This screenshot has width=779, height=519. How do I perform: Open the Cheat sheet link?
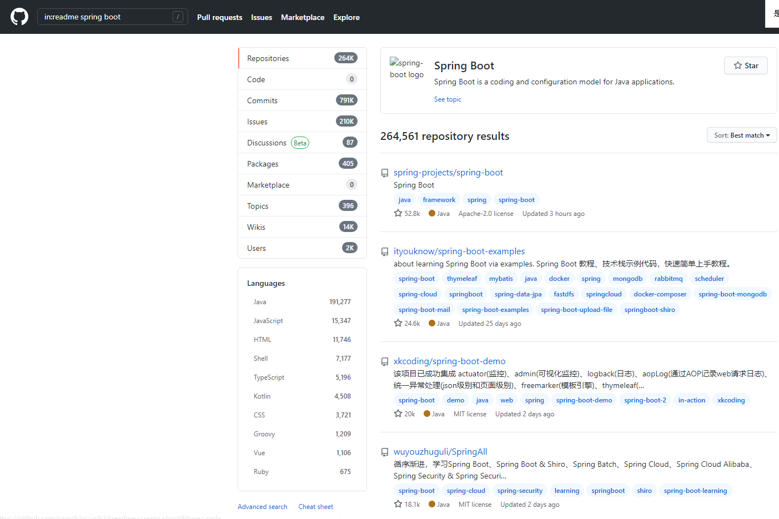pos(316,507)
